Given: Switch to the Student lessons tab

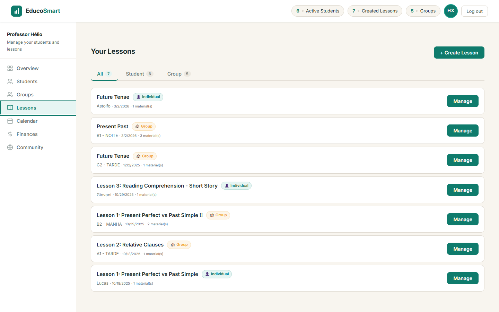Looking at the screenshot, I should 139,74.
